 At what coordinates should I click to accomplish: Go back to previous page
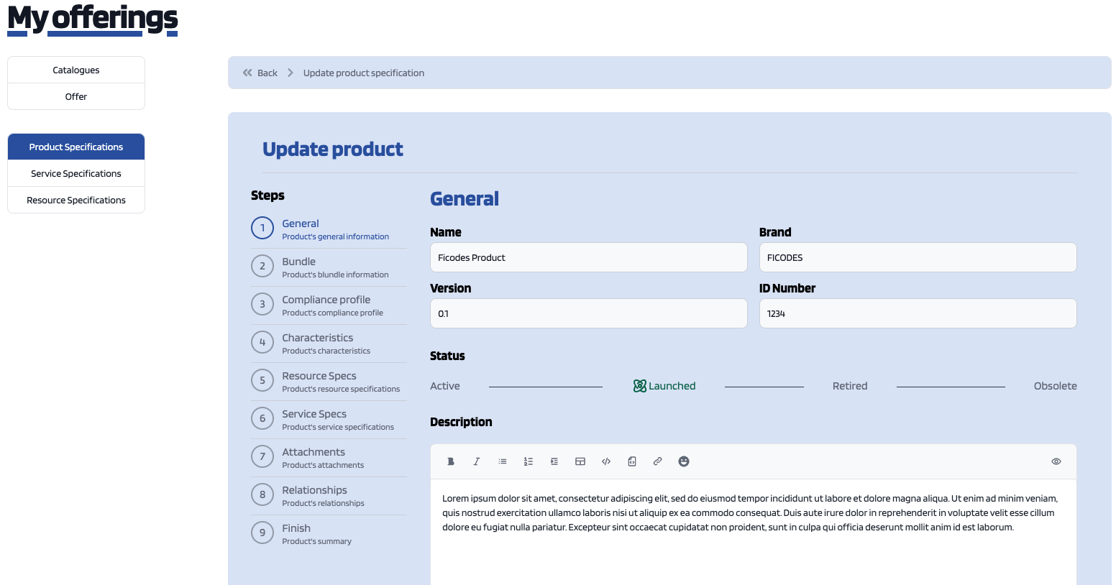click(260, 73)
